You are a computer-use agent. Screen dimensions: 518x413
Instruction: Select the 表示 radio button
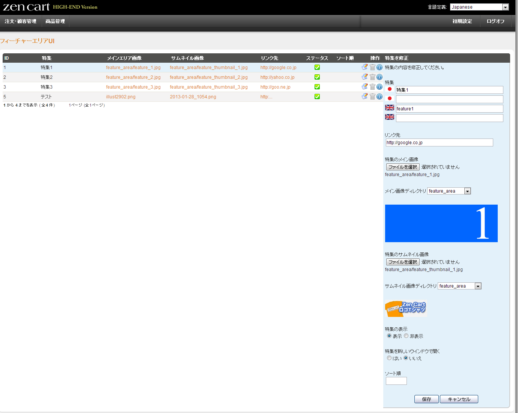pyautogui.click(x=389, y=336)
